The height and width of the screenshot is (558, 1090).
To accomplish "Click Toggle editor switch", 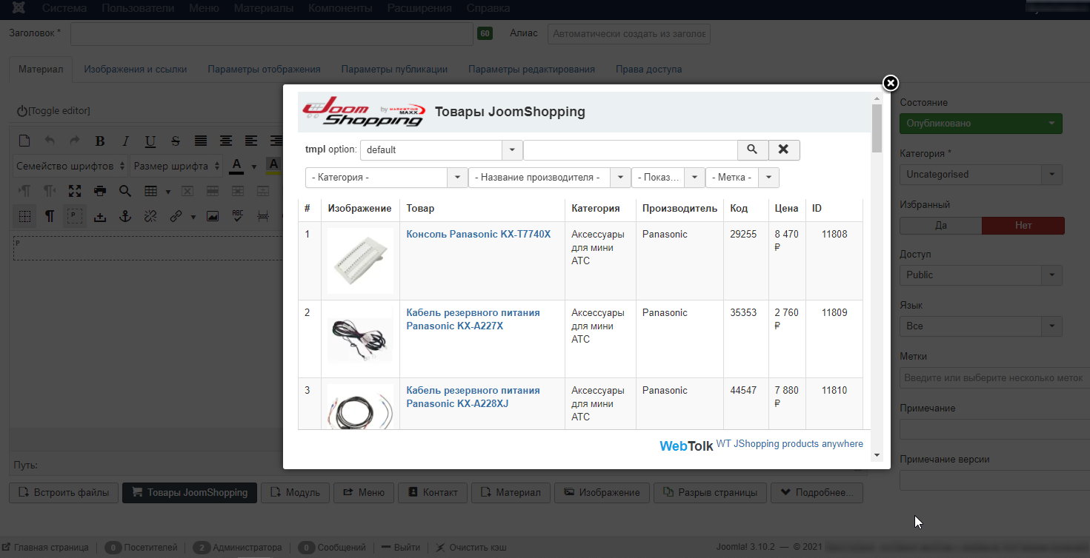I will tap(53, 110).
